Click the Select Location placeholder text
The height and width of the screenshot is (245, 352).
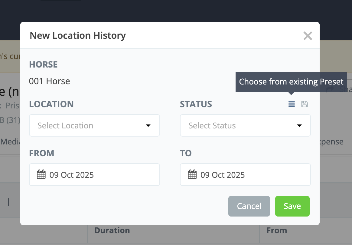coord(65,126)
